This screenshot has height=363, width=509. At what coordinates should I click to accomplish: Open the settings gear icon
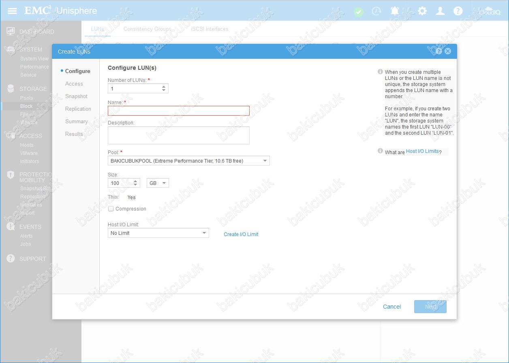422,11
